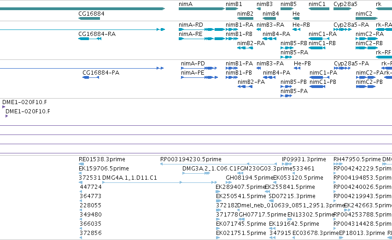The height and width of the screenshot is (240, 392).
Task: Click the nimB2-PA protein glyph
Action: point(245,87)
